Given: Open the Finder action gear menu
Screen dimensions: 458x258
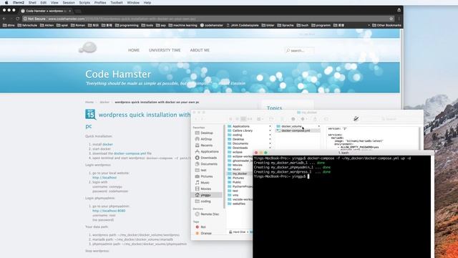Looking at the screenshot, I should coord(303,119).
